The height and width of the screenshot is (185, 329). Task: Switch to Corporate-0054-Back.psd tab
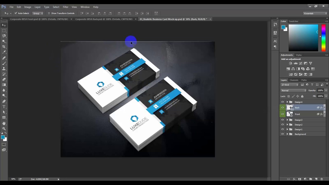point(104,19)
